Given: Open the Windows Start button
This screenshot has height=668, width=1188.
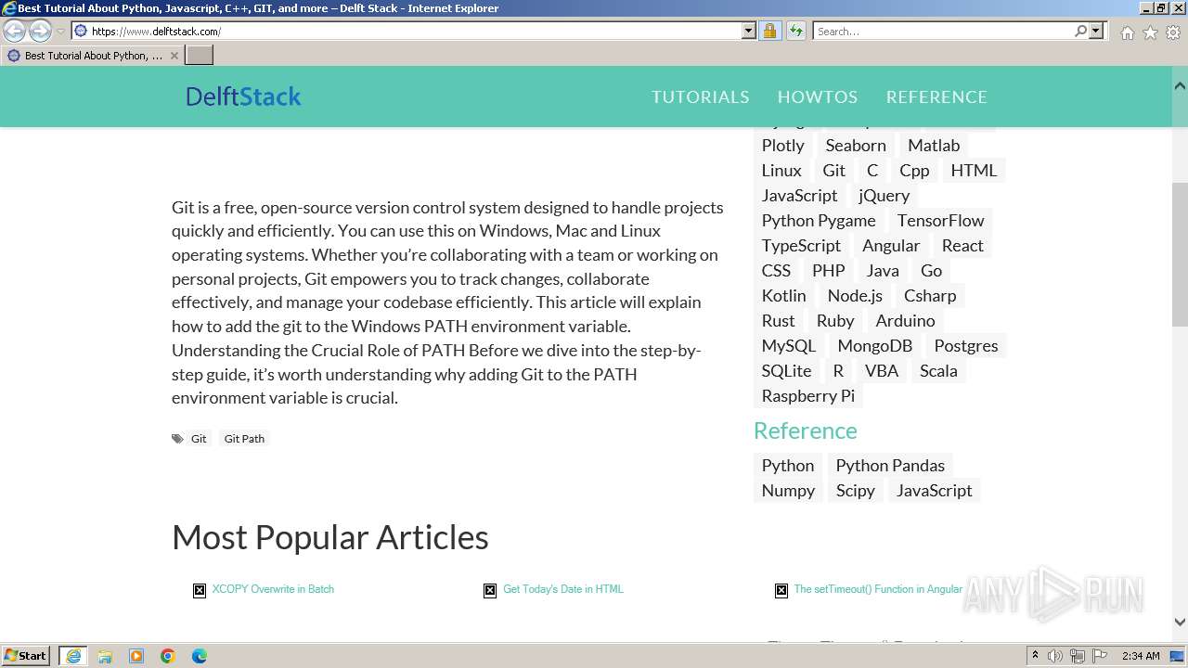Looking at the screenshot, I should pyautogui.click(x=26, y=656).
